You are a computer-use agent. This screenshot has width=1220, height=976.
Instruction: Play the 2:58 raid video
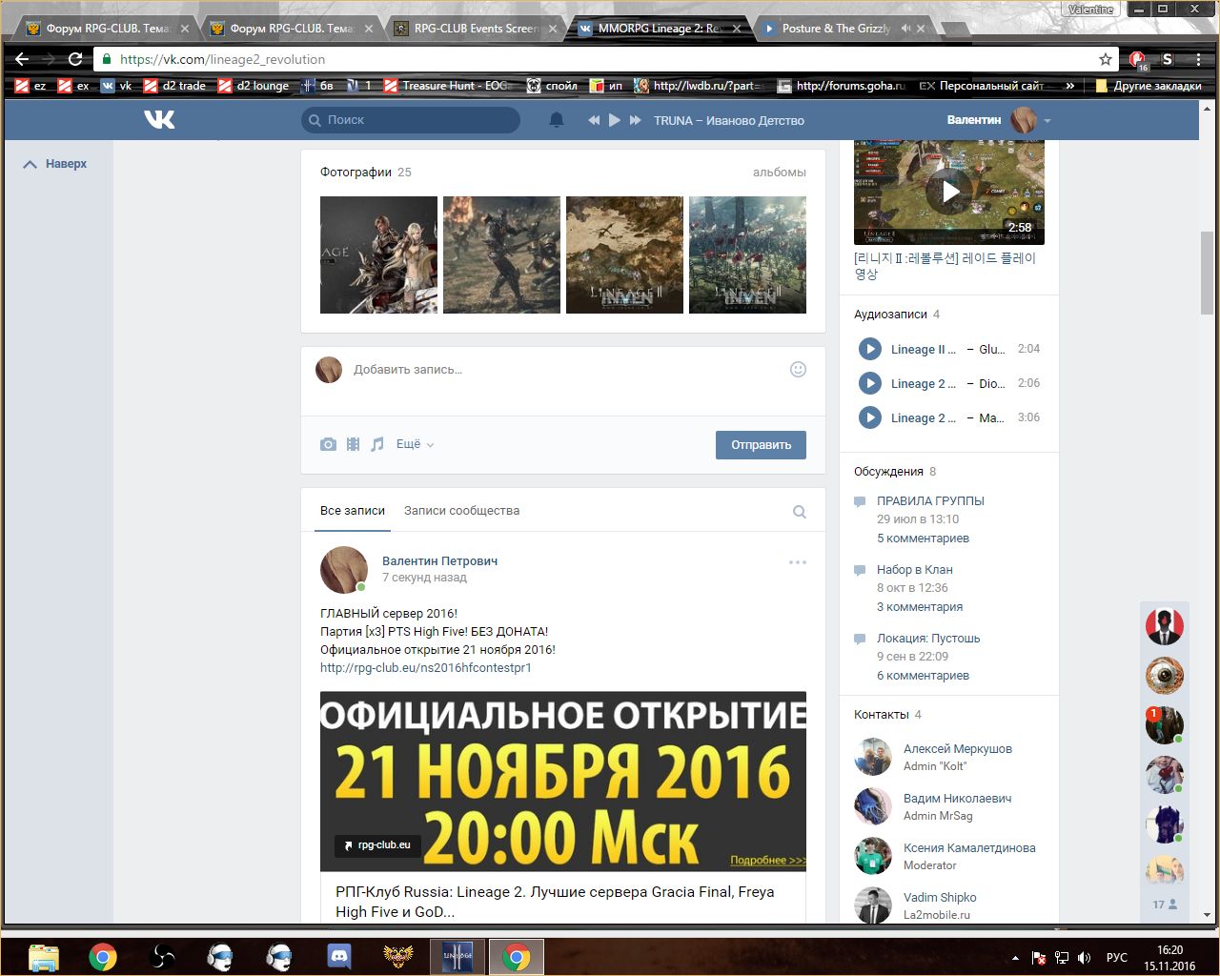click(949, 192)
